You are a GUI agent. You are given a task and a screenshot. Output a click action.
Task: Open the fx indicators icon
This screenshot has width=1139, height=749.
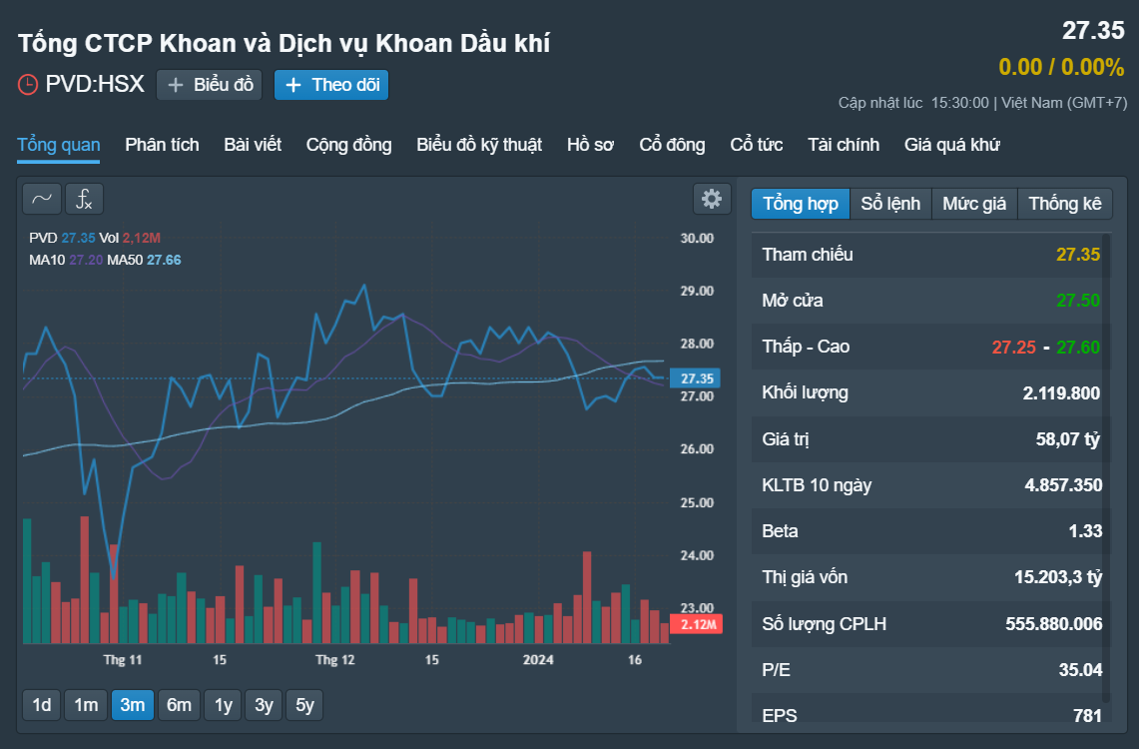click(x=84, y=199)
